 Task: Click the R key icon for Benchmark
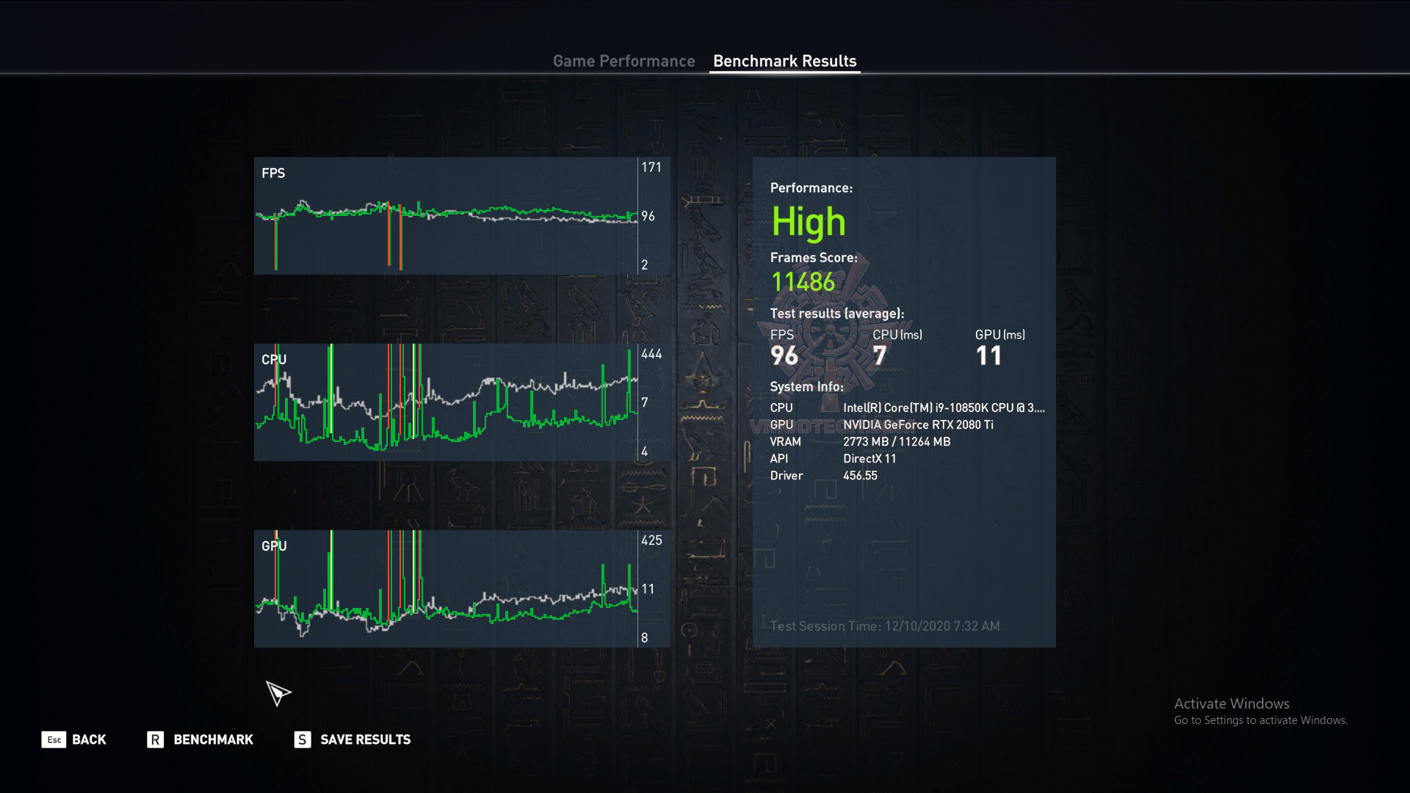coord(155,739)
